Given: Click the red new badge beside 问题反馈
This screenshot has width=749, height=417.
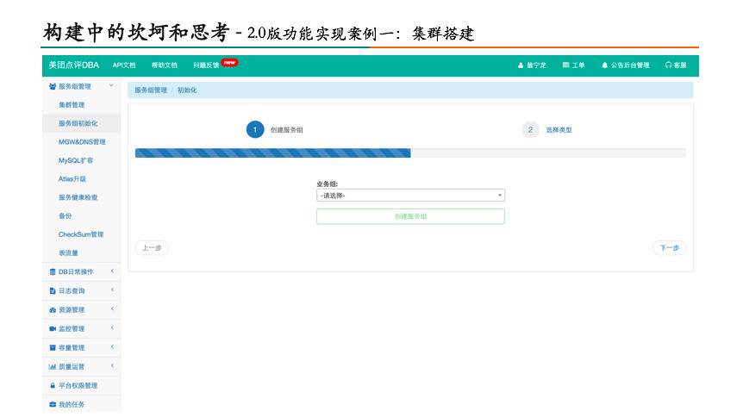Looking at the screenshot, I should [x=230, y=63].
